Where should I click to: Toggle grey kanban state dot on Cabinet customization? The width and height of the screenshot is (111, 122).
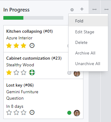pyautogui.click(x=69, y=73)
